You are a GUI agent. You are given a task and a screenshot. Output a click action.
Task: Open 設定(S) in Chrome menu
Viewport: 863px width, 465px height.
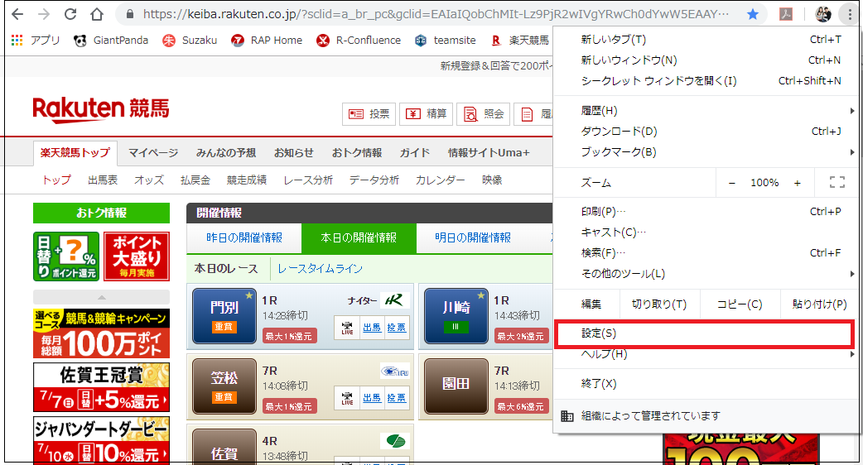pos(706,333)
